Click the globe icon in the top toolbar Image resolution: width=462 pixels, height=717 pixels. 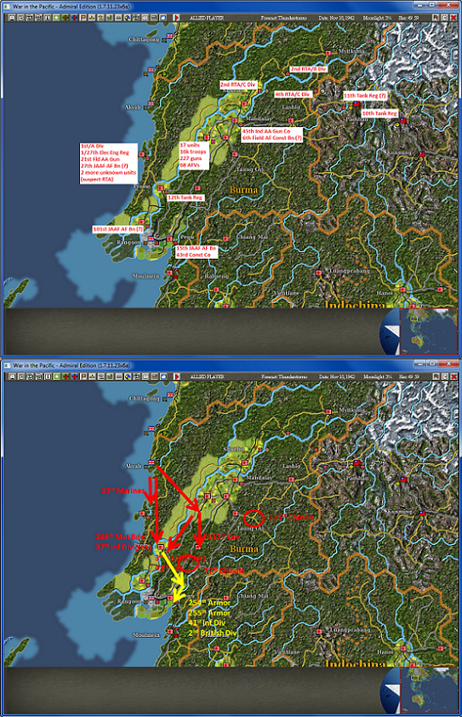[128, 18]
